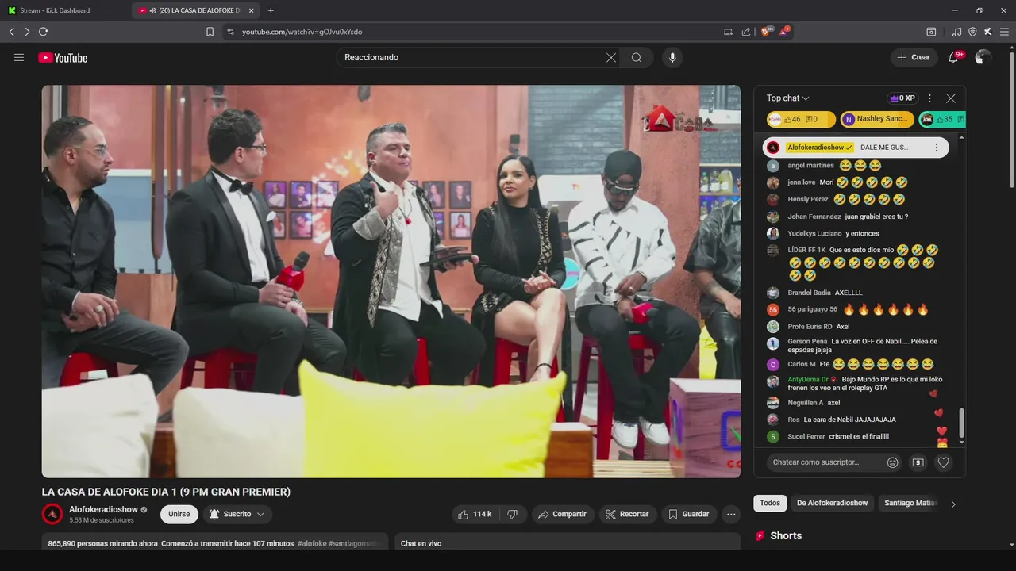The width and height of the screenshot is (1016, 571).
Task: Click the address bar URL youtube.com/watch
Action: tap(302, 32)
